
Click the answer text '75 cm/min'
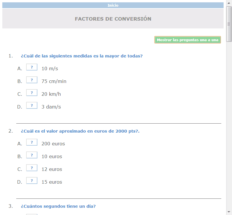pos(54,81)
